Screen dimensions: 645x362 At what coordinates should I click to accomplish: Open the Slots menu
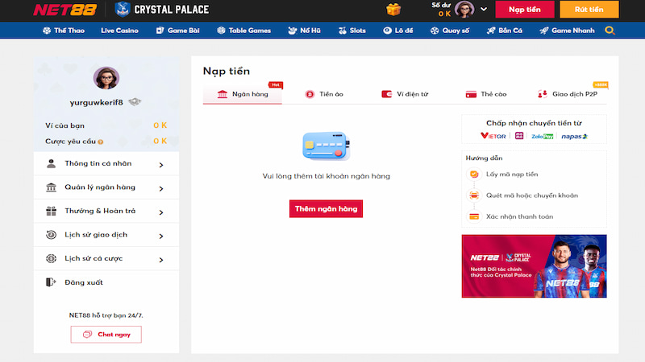(x=352, y=31)
